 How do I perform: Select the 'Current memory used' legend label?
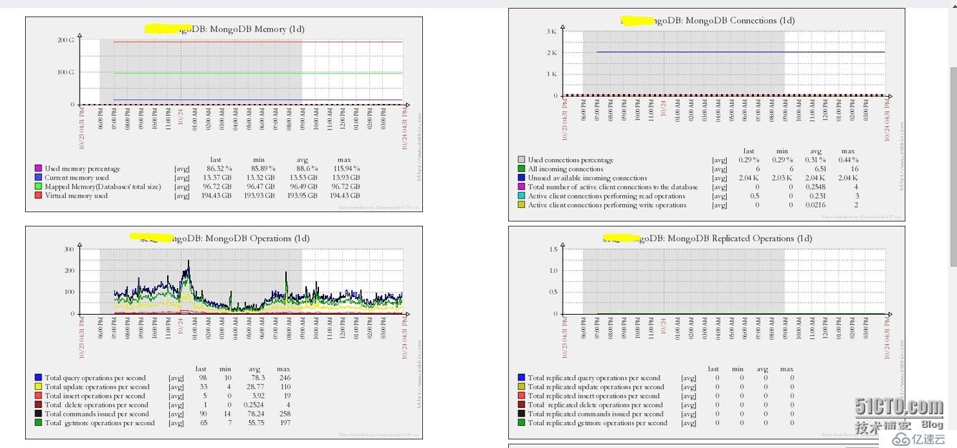77,178
